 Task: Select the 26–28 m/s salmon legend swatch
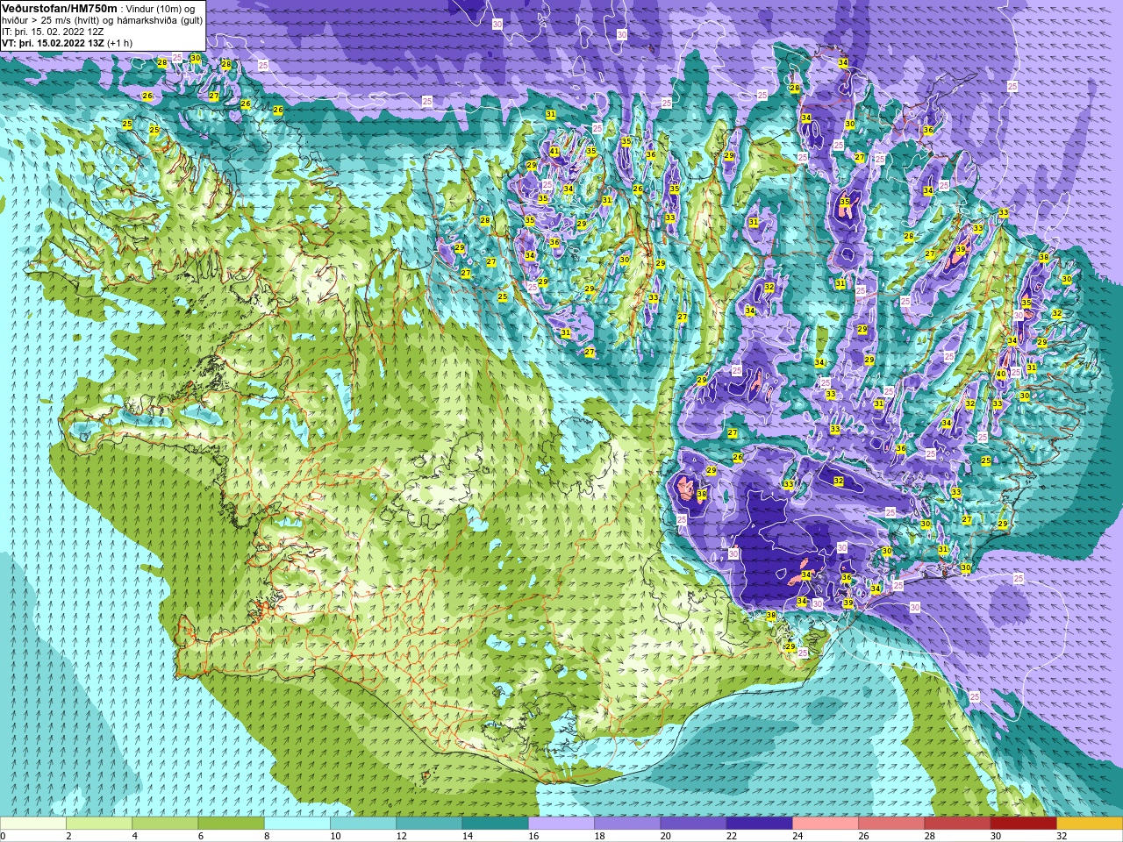pos(891,824)
